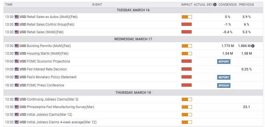
Task: Open the Retail Sales ex Autos (MoM) event
Action: click(48, 17)
